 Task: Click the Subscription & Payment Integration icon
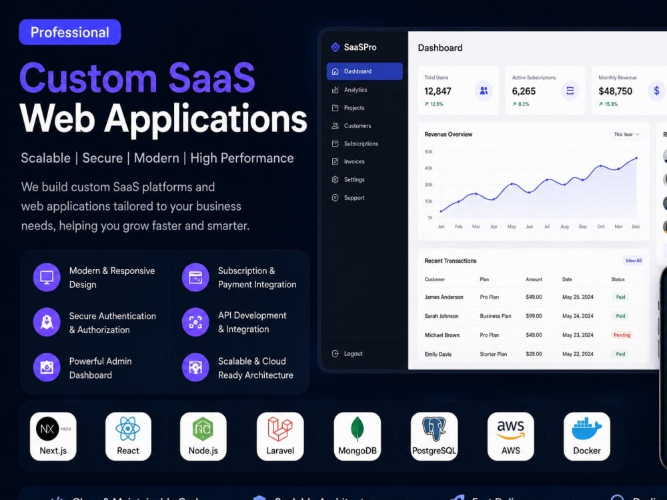point(195,277)
